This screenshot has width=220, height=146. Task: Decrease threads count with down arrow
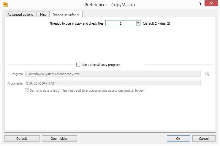138,24
